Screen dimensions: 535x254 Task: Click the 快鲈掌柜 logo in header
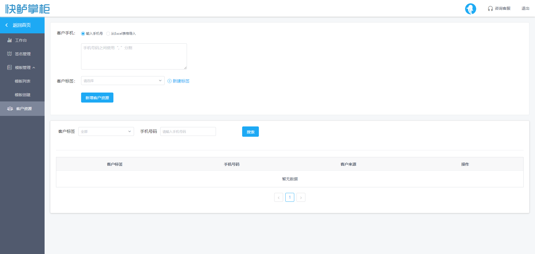28,9
